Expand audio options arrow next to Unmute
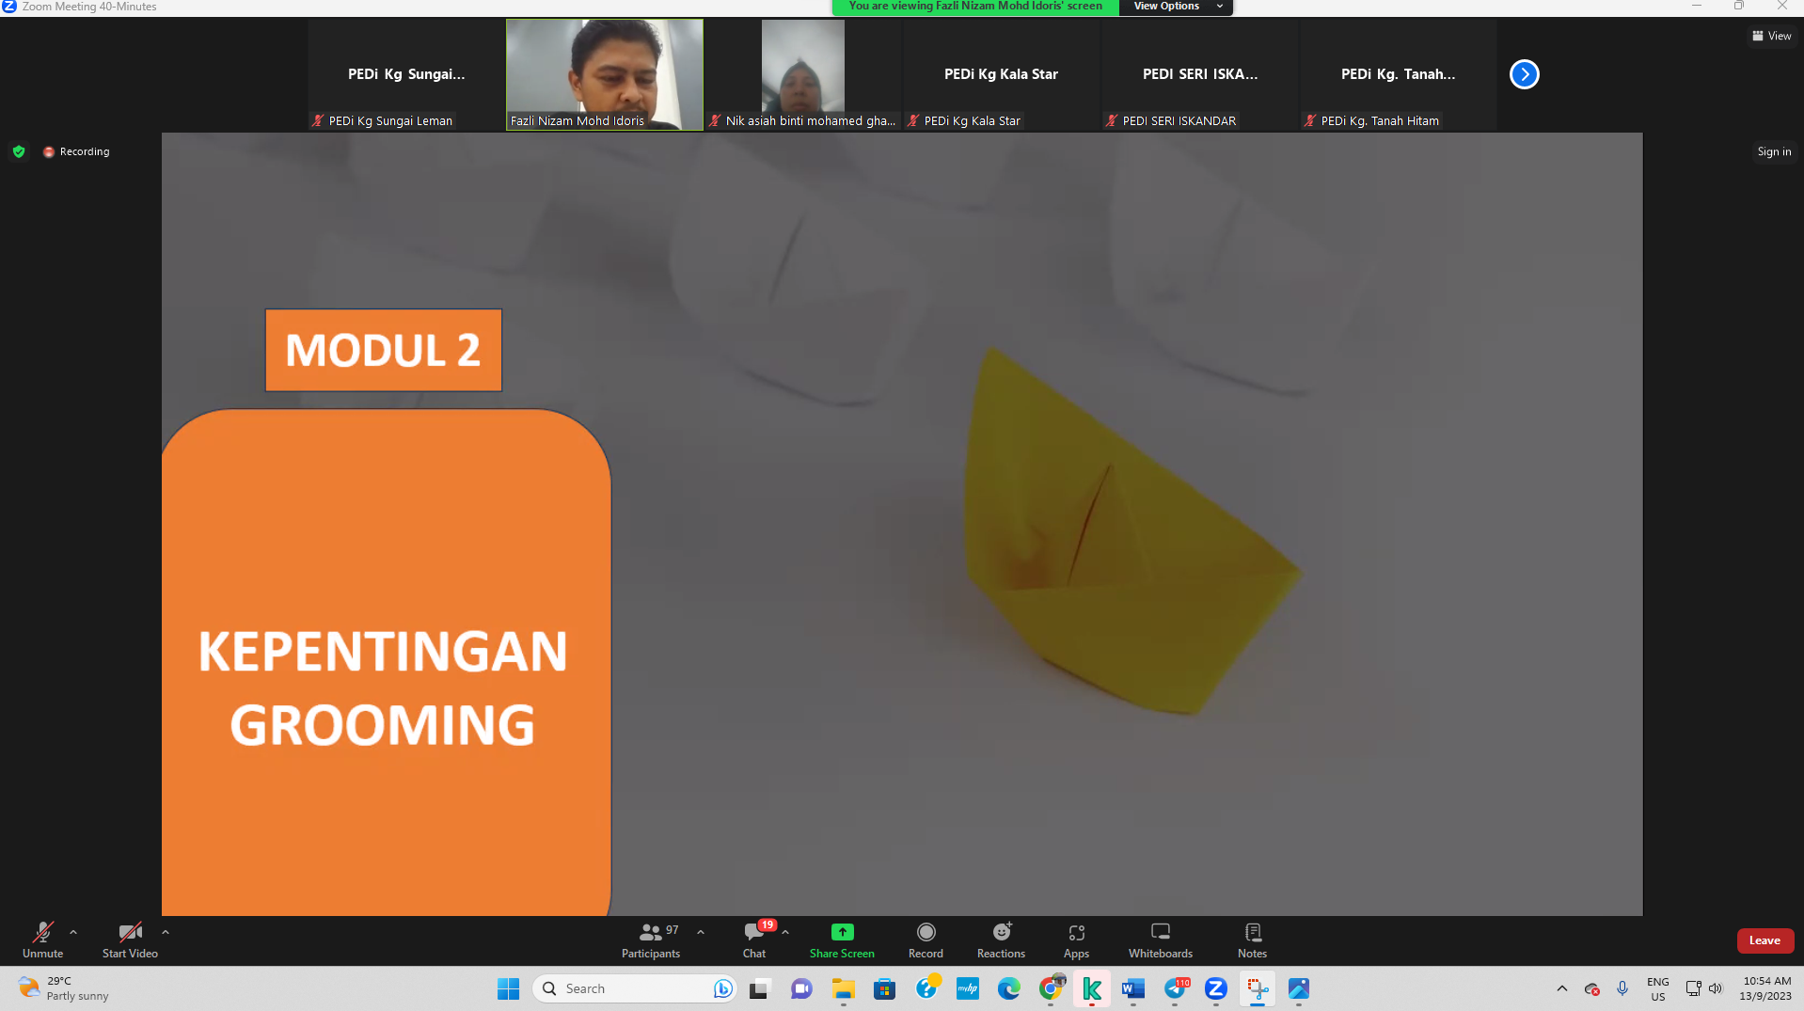 click(73, 932)
